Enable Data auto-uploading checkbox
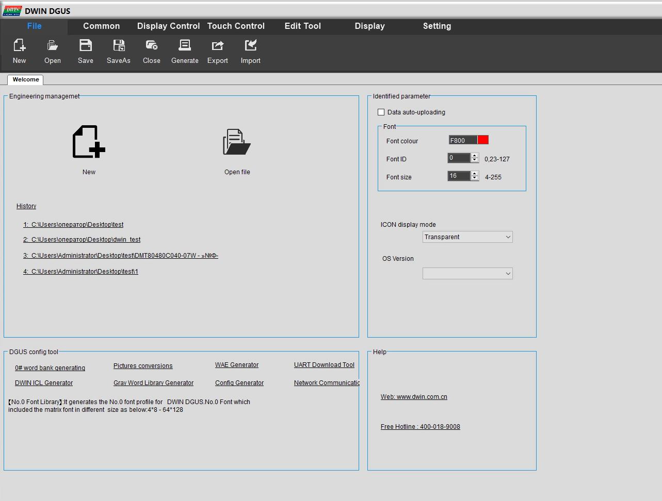 click(381, 112)
